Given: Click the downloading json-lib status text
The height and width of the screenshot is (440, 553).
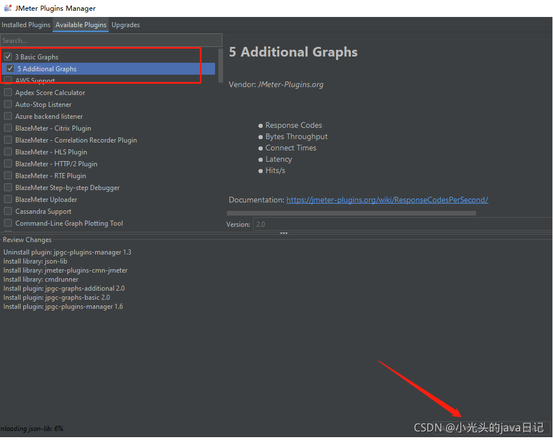Looking at the screenshot, I should click(32, 428).
